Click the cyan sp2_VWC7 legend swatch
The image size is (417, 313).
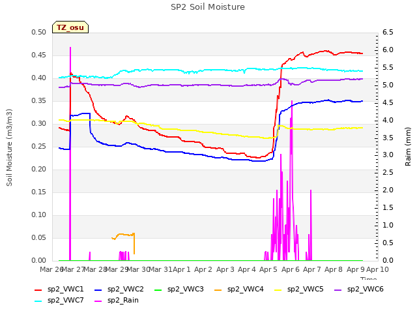38,301
